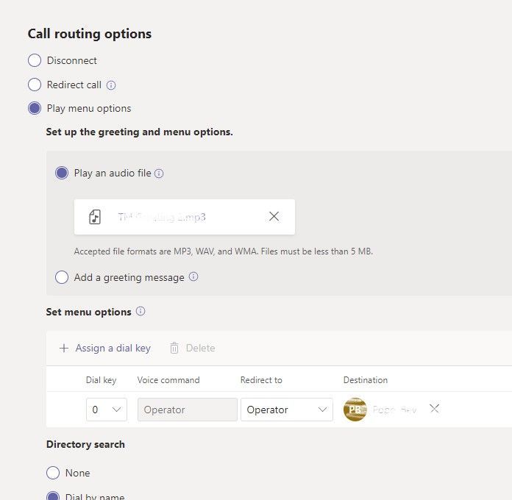Click the uploaded mp3 file name
The height and width of the screenshot is (500, 512).
(x=162, y=217)
